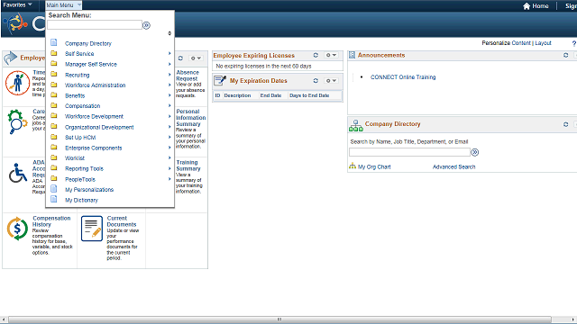Click the Self Service folder icon
This screenshot has width=577, height=324.
[x=54, y=53]
